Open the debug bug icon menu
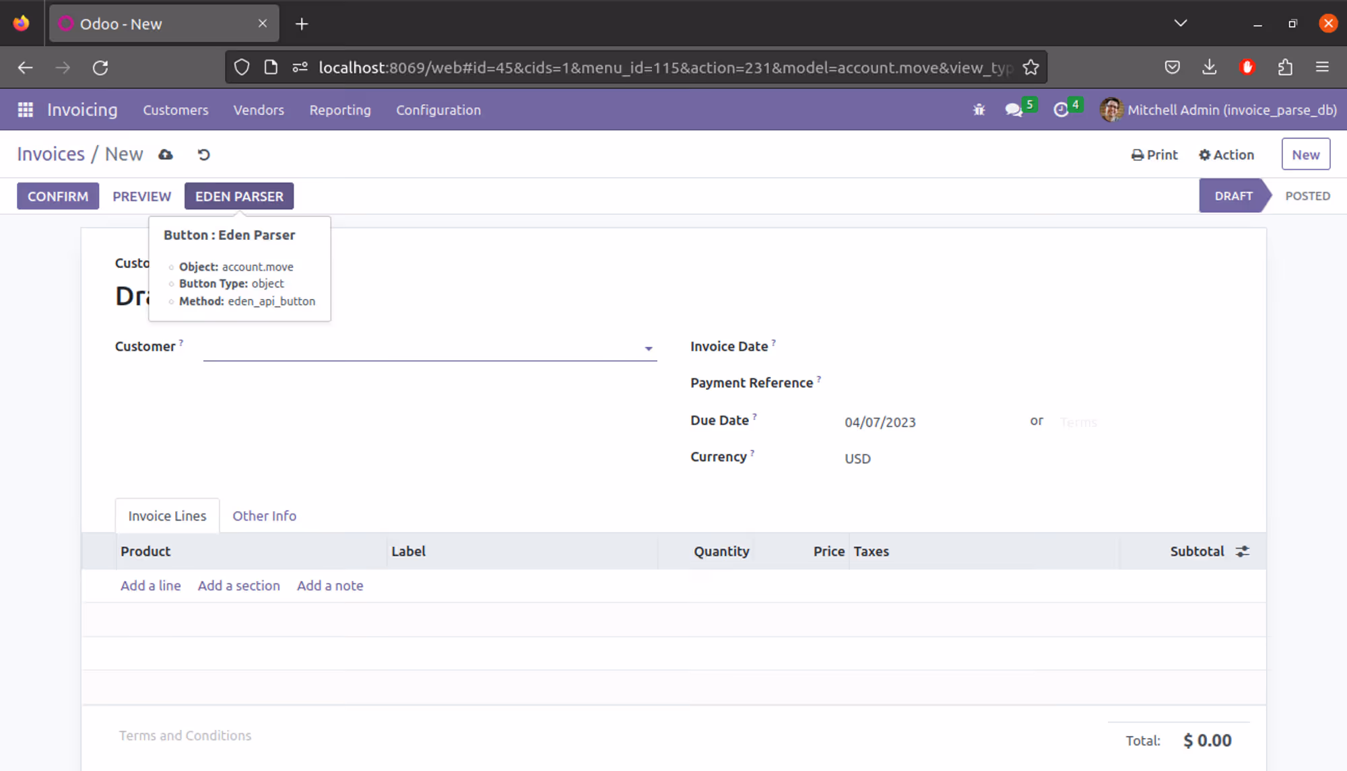The height and width of the screenshot is (771, 1347). (979, 110)
